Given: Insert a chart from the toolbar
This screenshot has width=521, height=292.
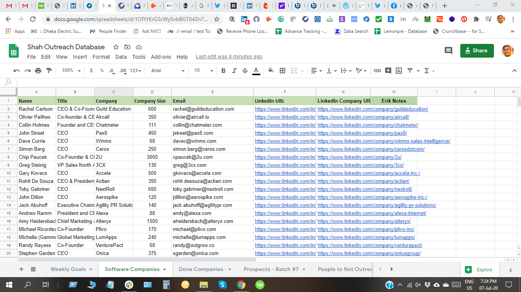Looking at the screenshot, I should click(x=399, y=71).
